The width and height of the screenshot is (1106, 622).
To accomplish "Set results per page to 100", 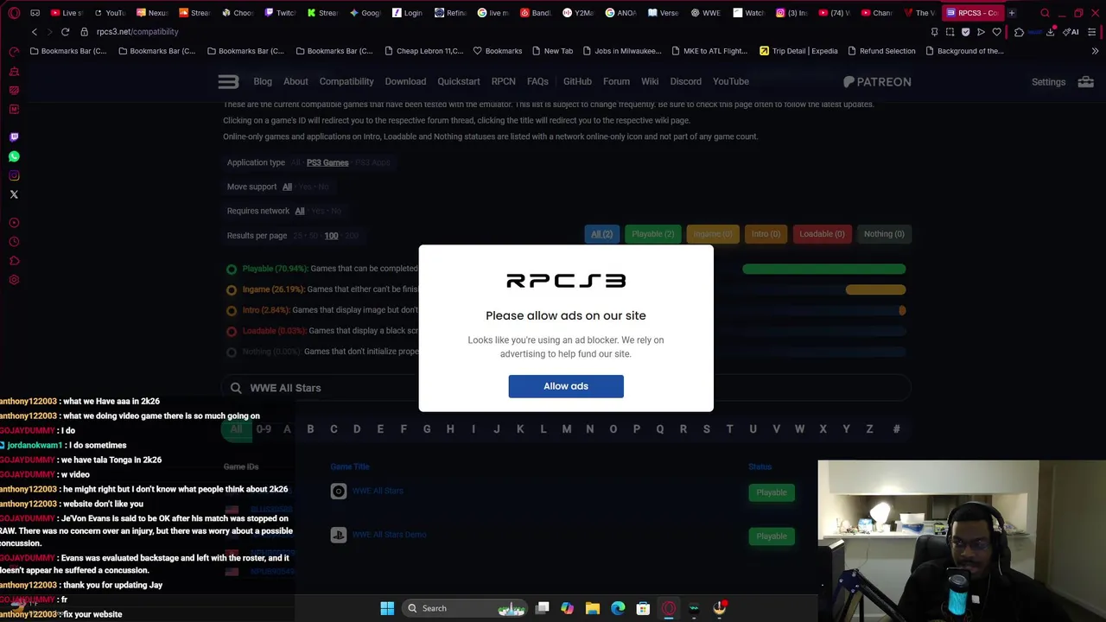I will [x=331, y=236].
